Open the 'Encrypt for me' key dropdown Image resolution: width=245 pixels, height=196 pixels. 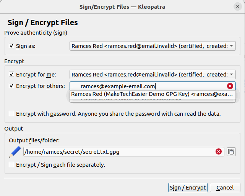click(x=232, y=74)
